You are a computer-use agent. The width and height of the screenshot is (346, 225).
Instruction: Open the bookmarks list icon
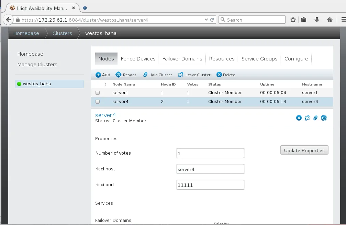[x=304, y=20]
